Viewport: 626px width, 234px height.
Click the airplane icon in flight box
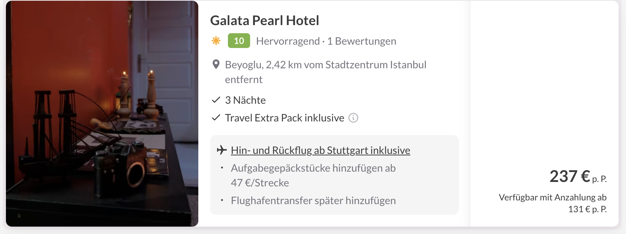point(222,150)
